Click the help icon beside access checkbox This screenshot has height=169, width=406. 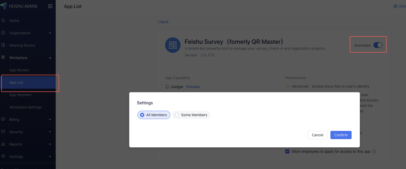374,151
